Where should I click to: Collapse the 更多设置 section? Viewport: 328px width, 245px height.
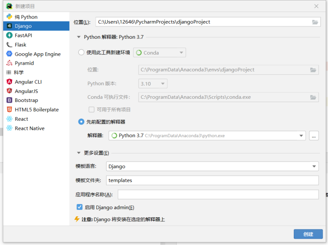79,153
